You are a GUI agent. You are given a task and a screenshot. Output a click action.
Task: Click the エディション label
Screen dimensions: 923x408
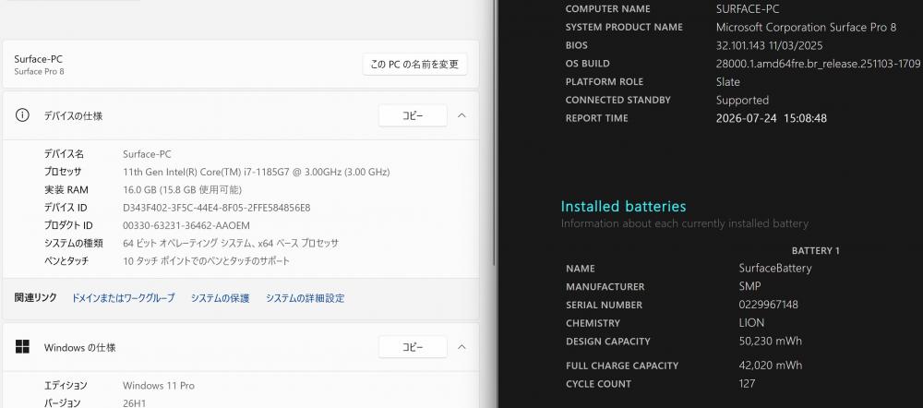[x=66, y=386]
